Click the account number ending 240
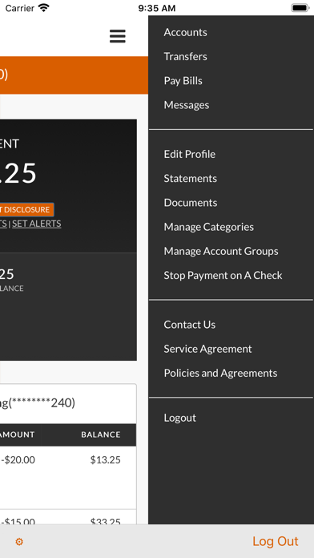Viewport: 314px width, 558px height. (x=38, y=403)
